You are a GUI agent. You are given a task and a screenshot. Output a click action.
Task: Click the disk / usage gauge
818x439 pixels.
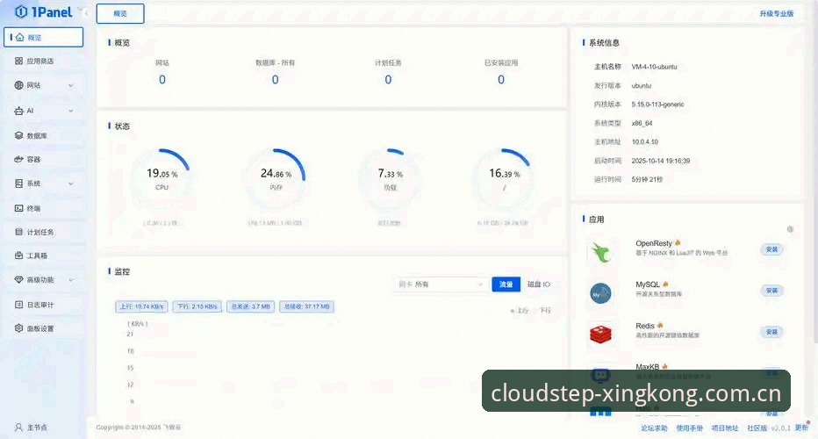pos(504,178)
